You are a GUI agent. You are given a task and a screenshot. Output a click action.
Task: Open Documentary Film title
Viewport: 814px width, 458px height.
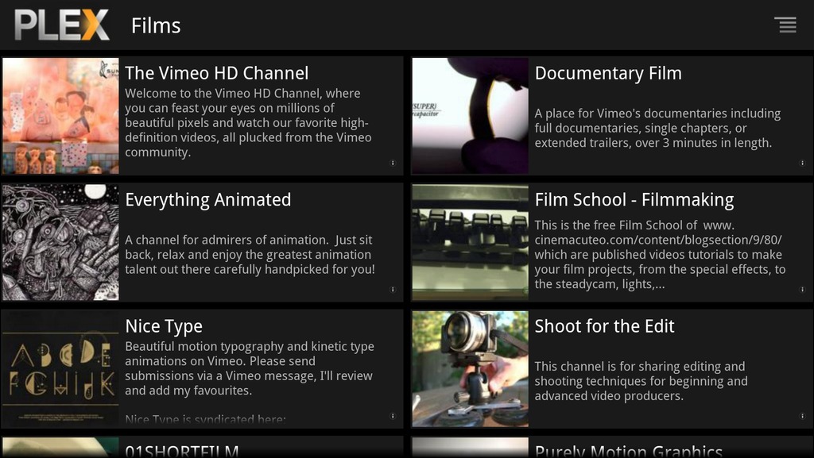(608, 73)
